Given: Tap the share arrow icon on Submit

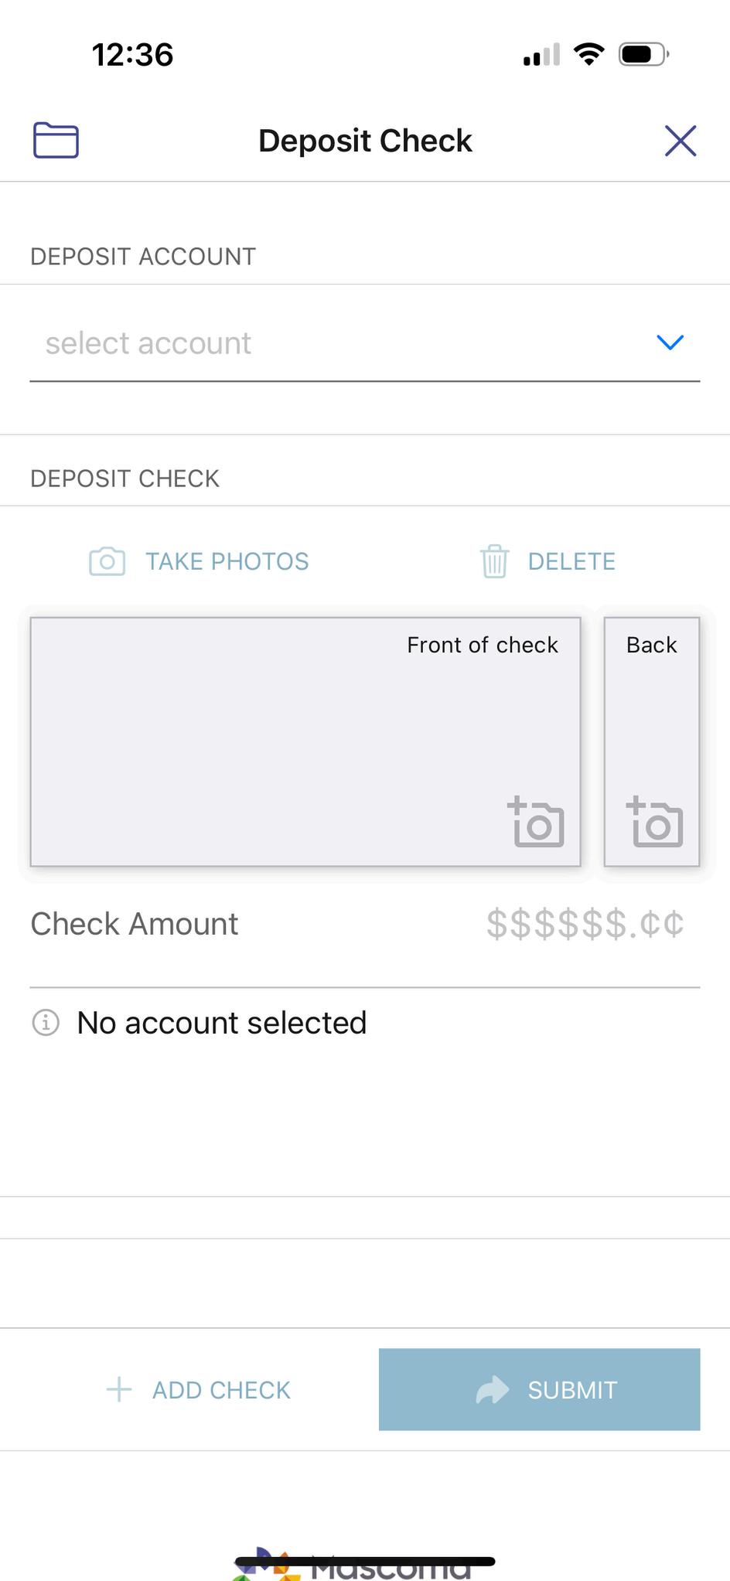Looking at the screenshot, I should tap(493, 1389).
